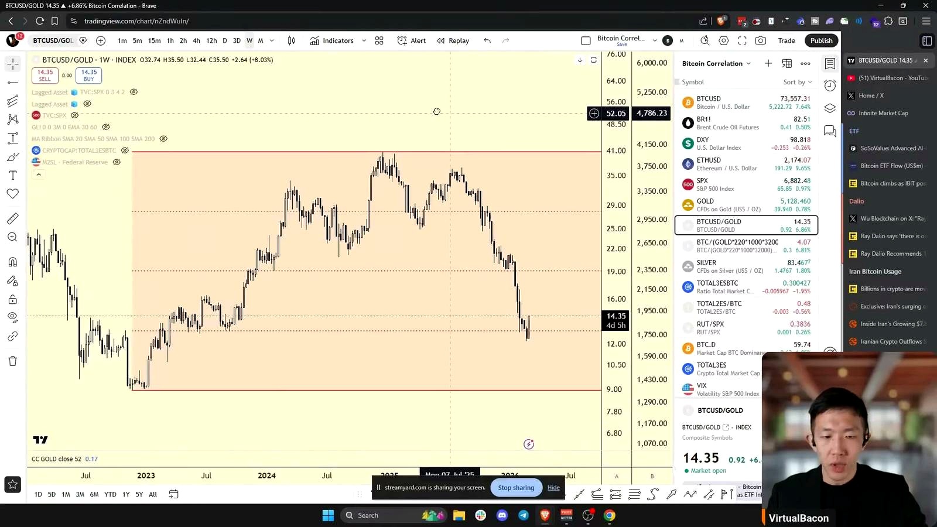Expand the timeframe interval dropdown chevron
Image resolution: width=937 pixels, height=527 pixels.
click(x=272, y=40)
